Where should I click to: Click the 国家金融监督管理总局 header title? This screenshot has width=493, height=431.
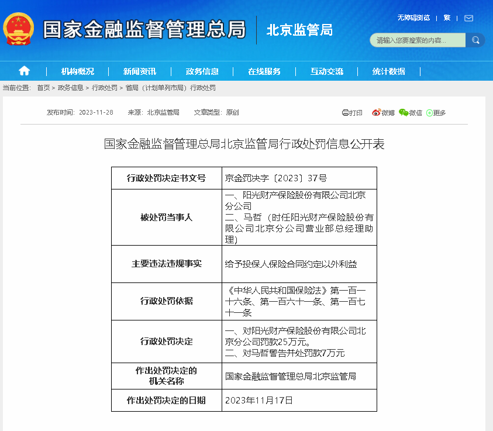144,30
